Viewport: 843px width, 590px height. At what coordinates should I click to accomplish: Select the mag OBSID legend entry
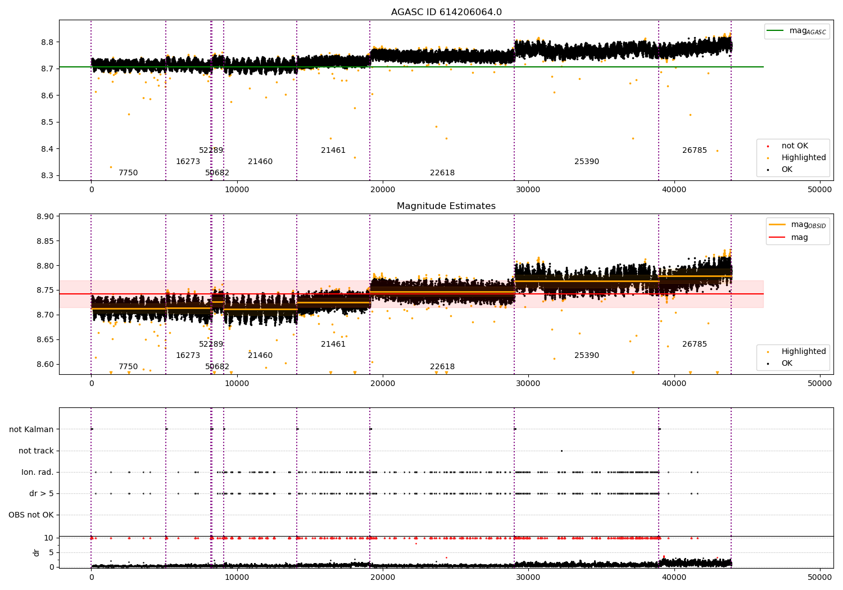[x=798, y=225]
